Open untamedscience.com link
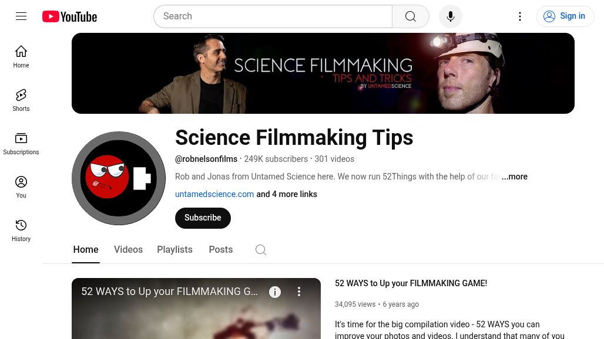The height and width of the screenshot is (339, 604). [x=214, y=194]
